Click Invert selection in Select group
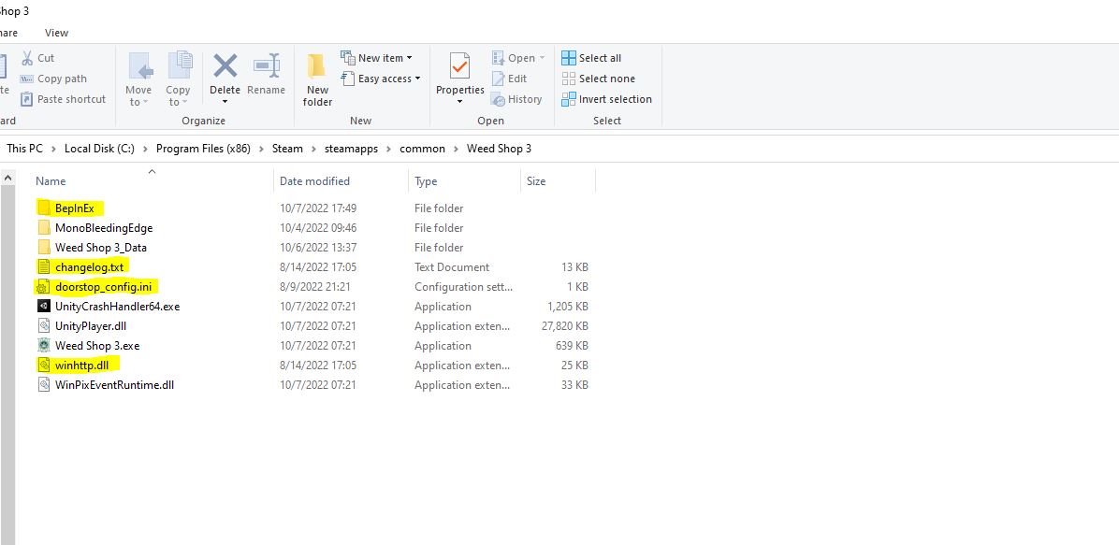The image size is (1119, 545). [x=606, y=99]
